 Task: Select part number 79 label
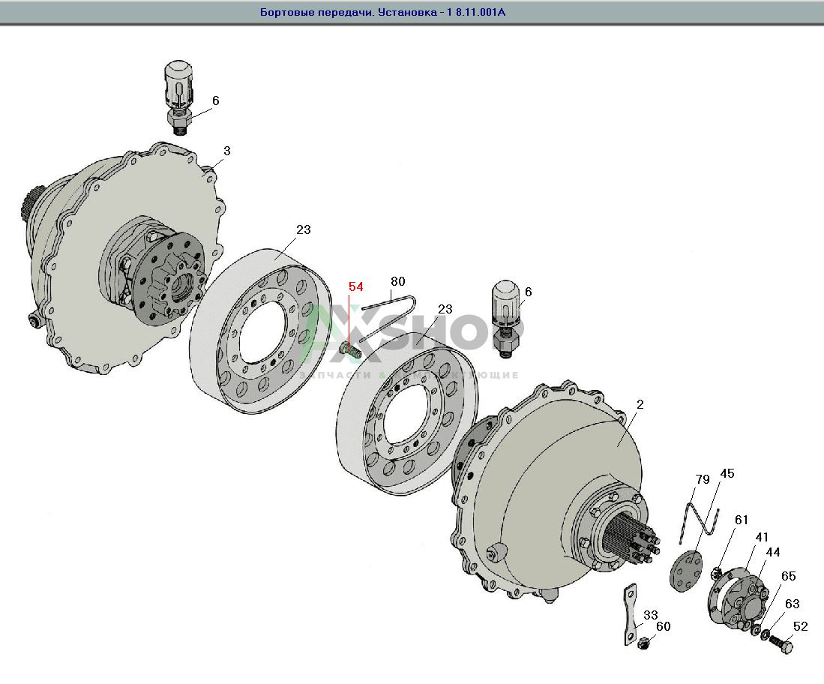pos(703,479)
